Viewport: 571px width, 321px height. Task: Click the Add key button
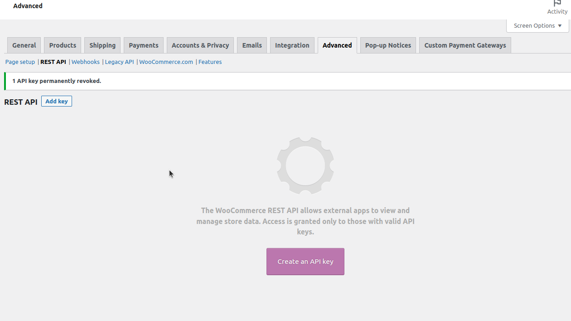(57, 102)
